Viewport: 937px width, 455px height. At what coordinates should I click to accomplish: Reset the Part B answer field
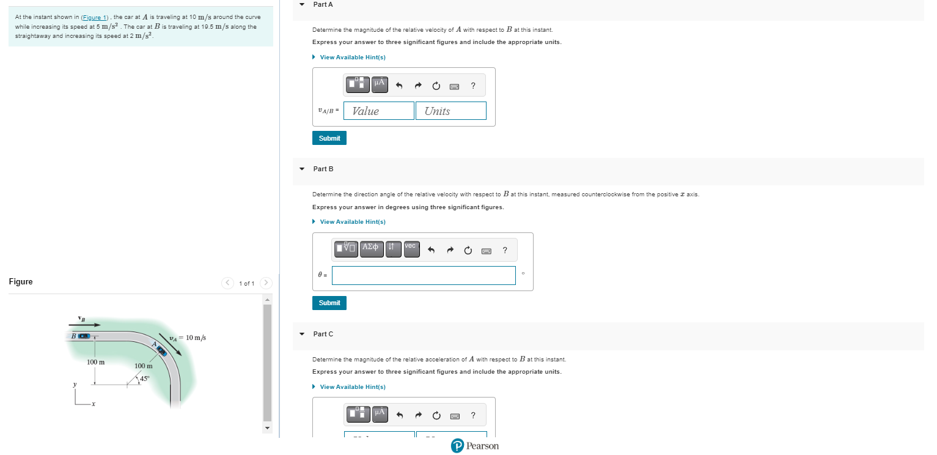[x=468, y=250]
